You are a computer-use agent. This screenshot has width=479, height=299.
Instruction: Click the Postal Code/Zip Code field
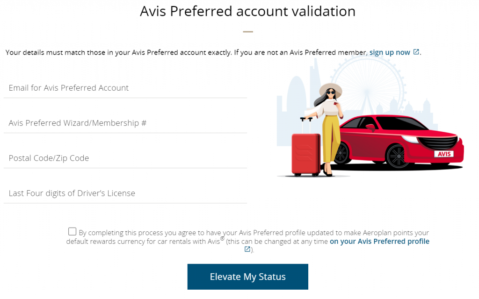click(x=125, y=158)
